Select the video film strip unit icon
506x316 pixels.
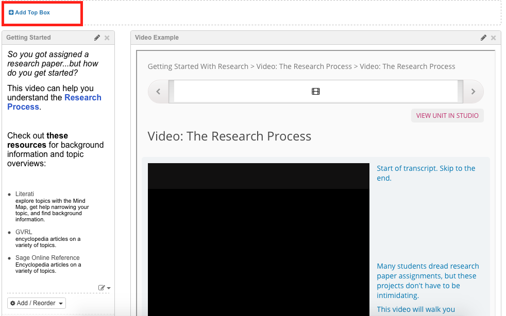tap(315, 92)
